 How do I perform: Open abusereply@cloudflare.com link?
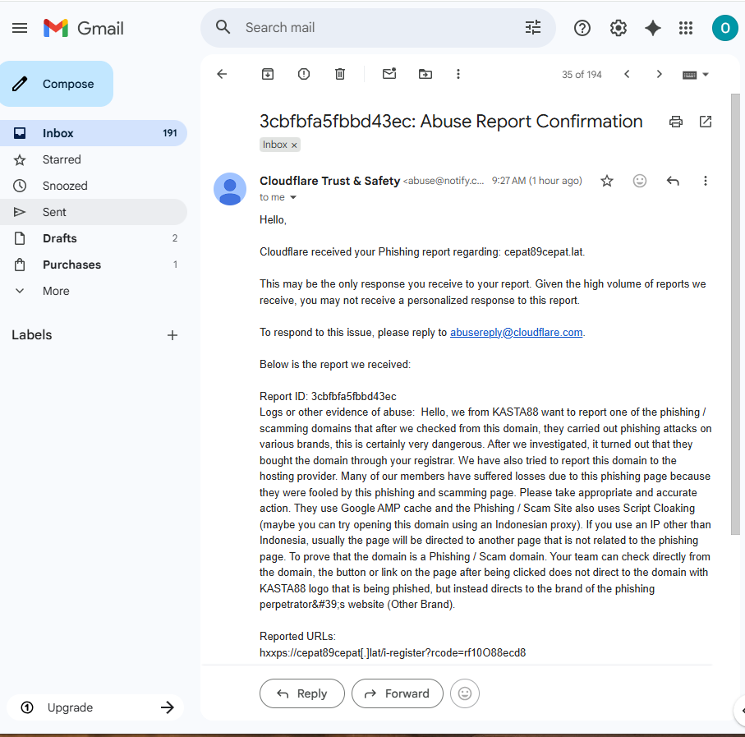(516, 333)
